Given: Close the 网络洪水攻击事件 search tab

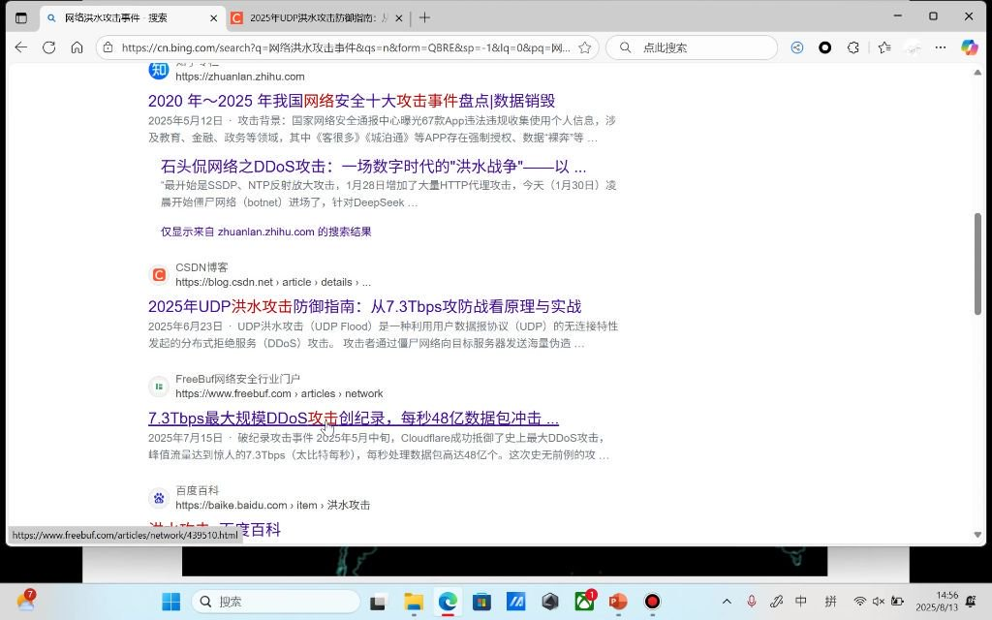Looking at the screenshot, I should pos(214,18).
